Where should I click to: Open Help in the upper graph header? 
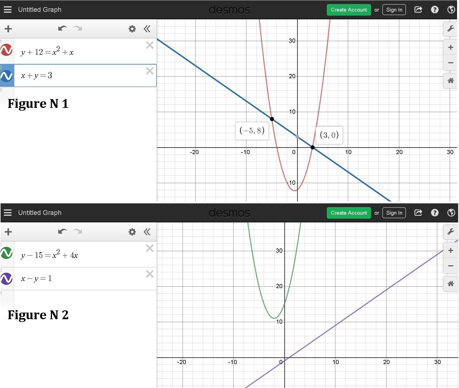point(435,10)
